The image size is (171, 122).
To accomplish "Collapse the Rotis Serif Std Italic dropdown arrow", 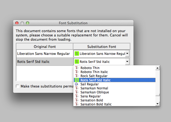I will (127, 62).
